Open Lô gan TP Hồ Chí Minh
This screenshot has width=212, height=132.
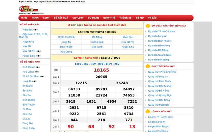[x=160, y=117]
